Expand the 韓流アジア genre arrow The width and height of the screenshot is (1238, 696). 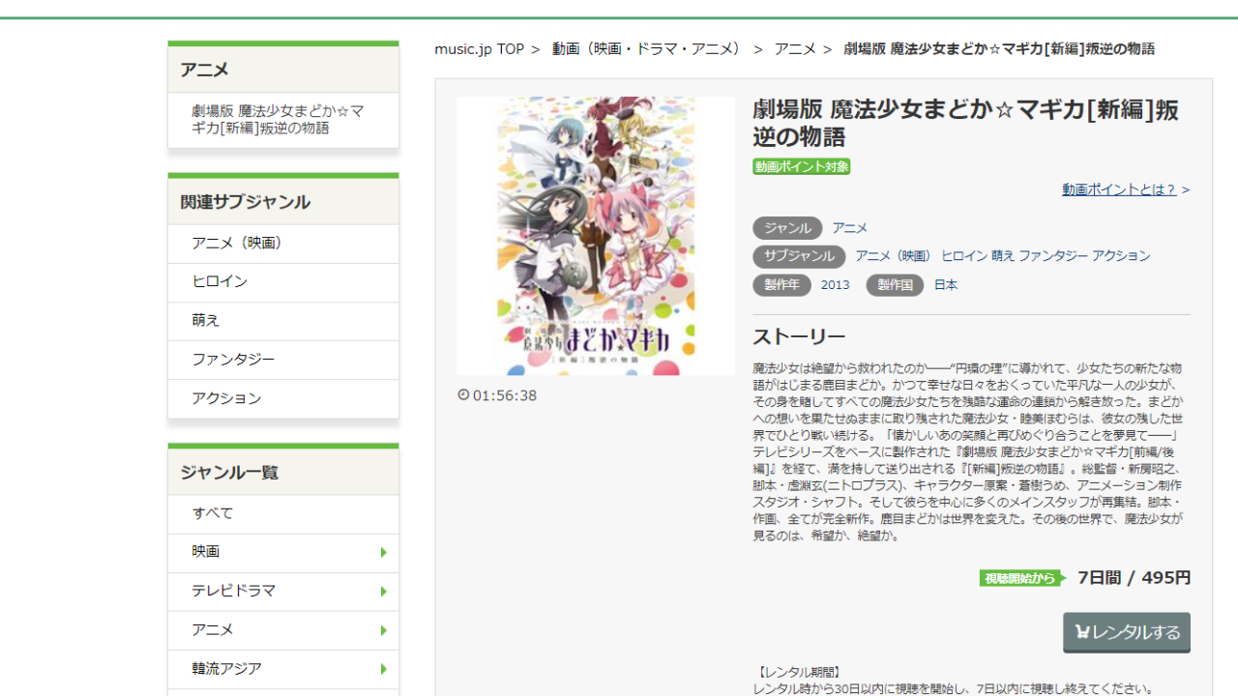[384, 669]
